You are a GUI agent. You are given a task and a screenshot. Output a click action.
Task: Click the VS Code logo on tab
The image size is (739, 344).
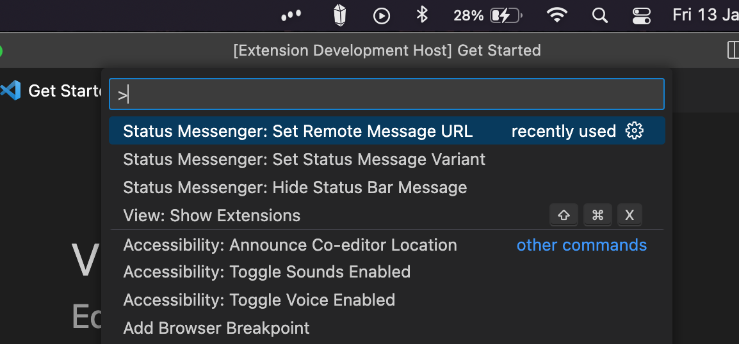click(10, 90)
